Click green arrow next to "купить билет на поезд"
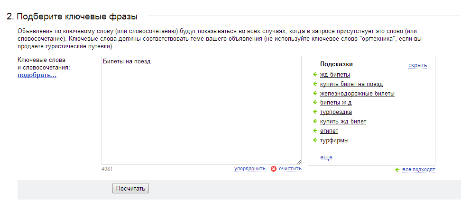This screenshot has width=461, height=209. coord(315,84)
